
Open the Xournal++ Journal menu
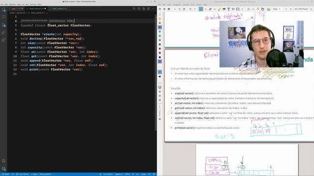(x=186, y=4)
